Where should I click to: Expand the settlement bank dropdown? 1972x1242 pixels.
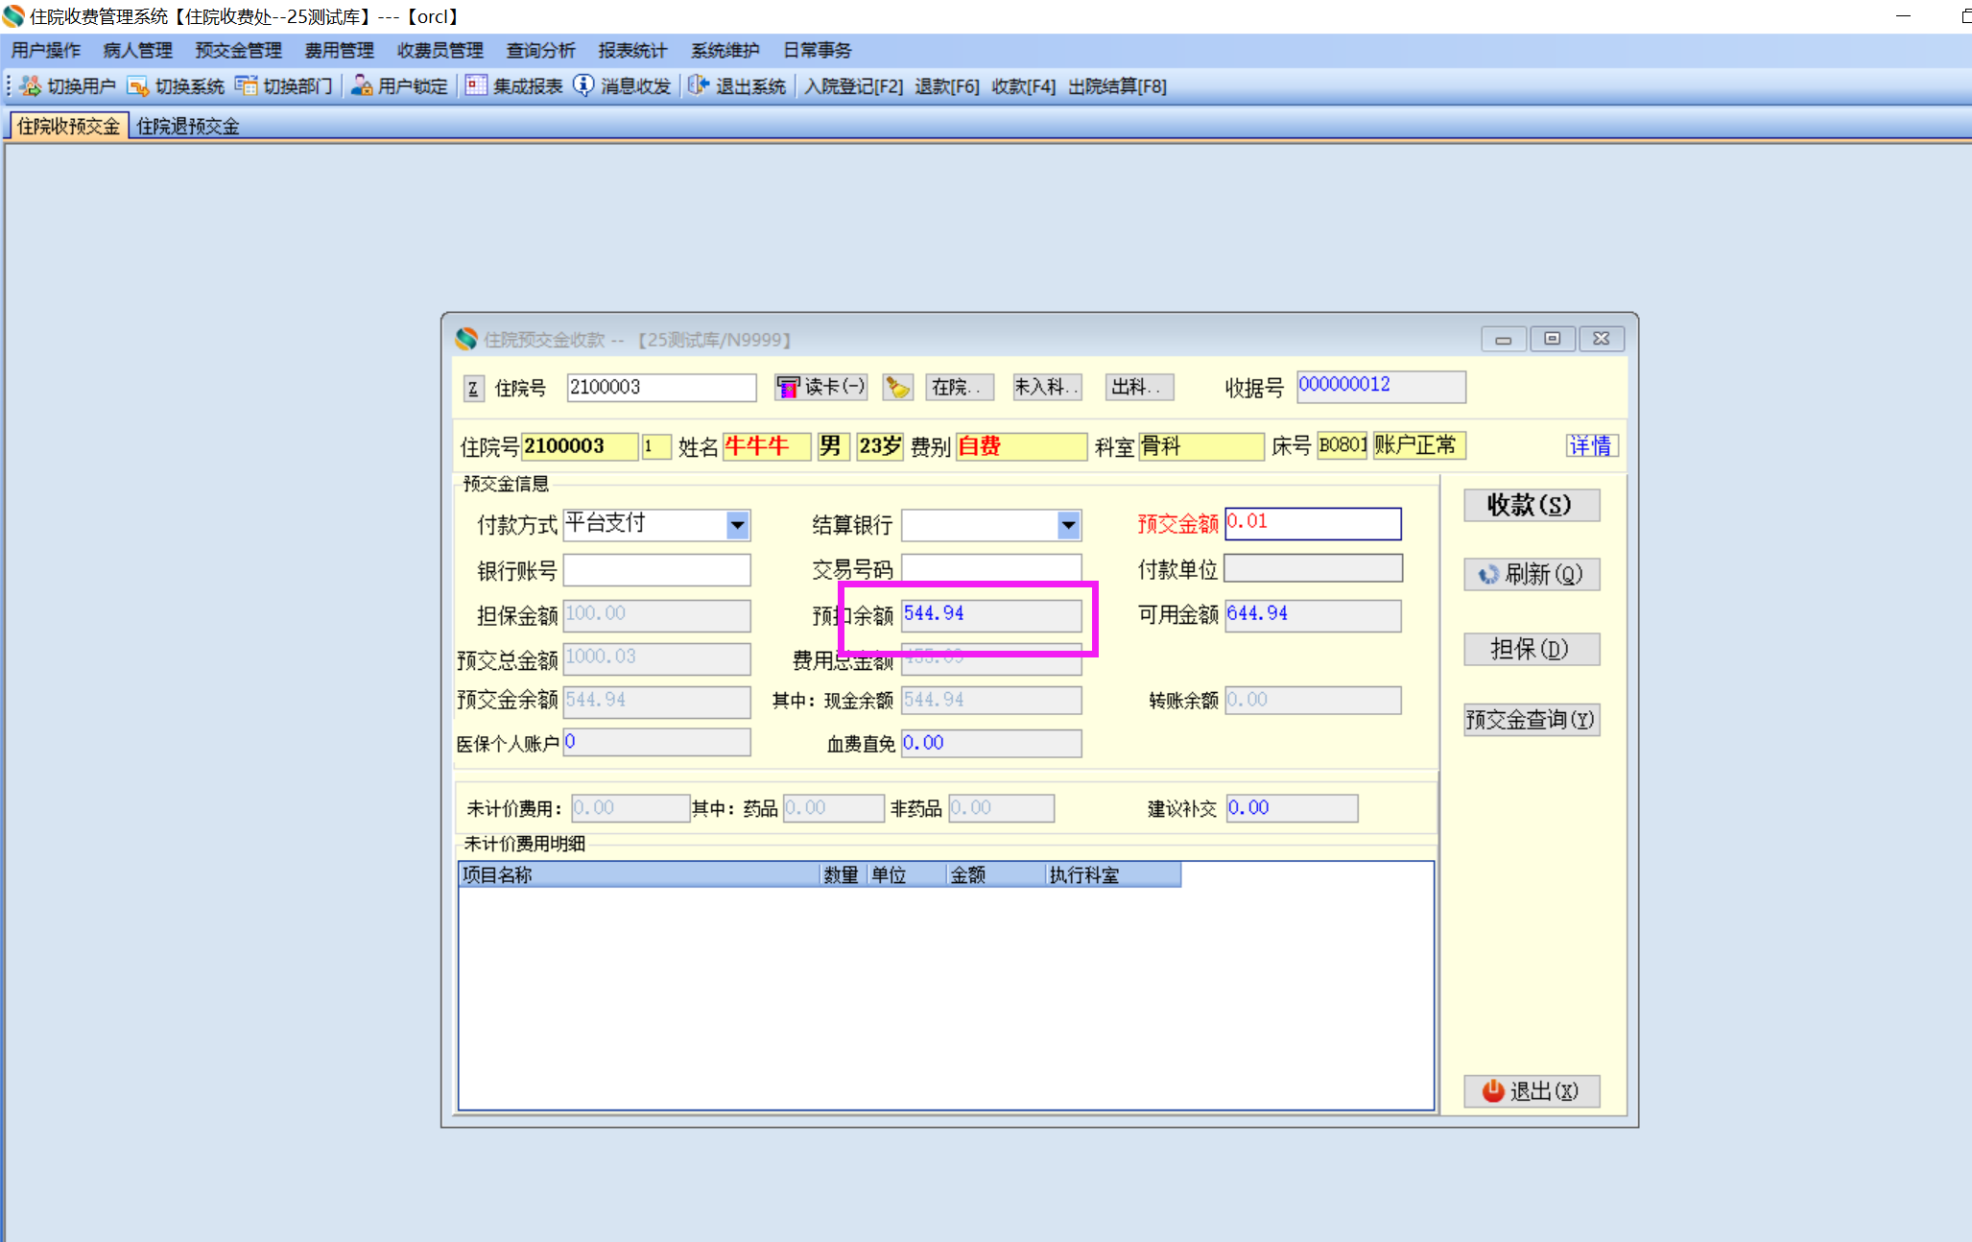point(1068,525)
